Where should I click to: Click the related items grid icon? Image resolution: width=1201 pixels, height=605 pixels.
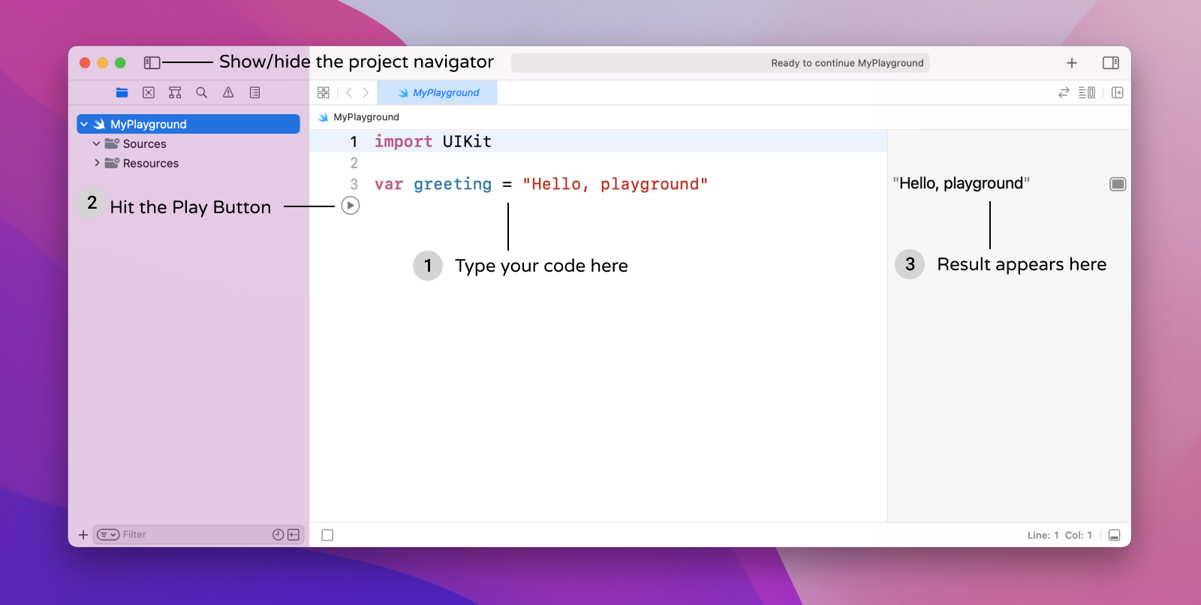324,92
